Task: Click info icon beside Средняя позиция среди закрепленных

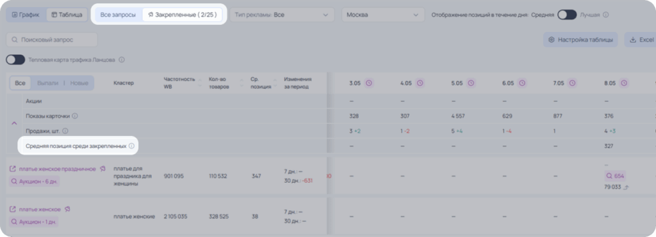Action: [x=131, y=146]
